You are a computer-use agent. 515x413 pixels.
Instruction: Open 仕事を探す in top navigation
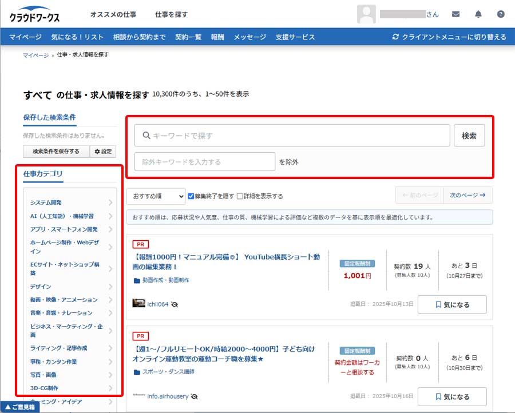point(171,14)
